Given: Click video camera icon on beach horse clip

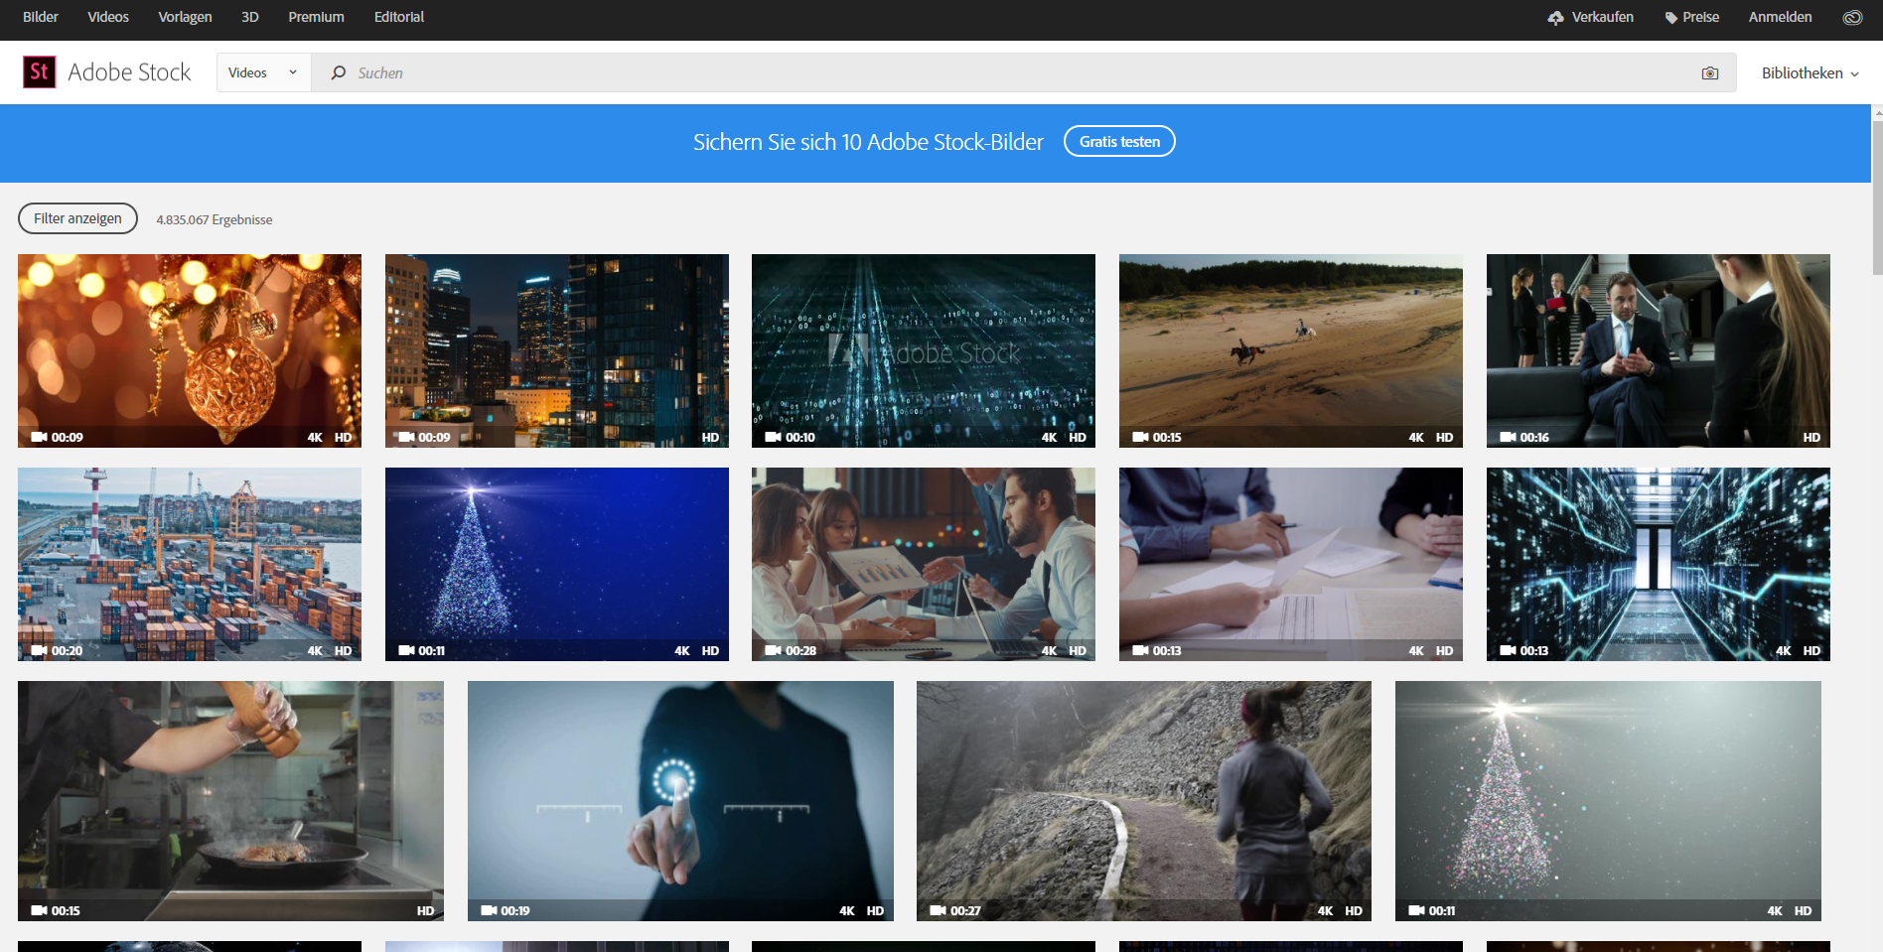Looking at the screenshot, I should (1140, 437).
